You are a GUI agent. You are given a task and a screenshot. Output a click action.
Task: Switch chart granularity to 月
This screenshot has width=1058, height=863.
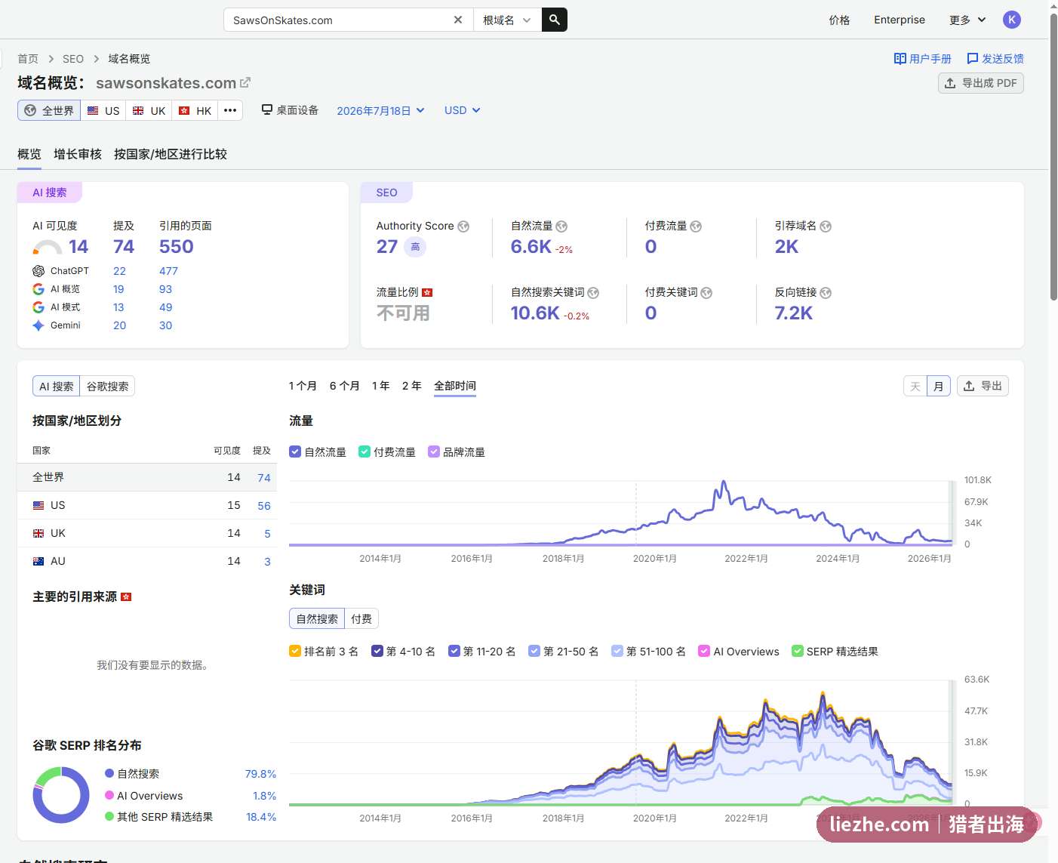(938, 386)
